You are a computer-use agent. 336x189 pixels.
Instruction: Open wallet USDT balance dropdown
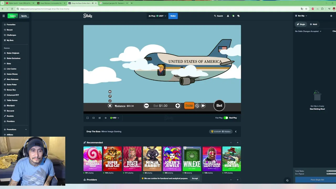click(x=157, y=16)
